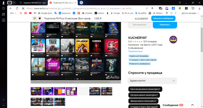Switch to Задание №2660714 tab
This screenshot has height=108, width=203.
point(33,3)
